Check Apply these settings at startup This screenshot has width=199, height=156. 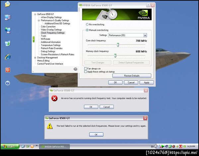86,72
